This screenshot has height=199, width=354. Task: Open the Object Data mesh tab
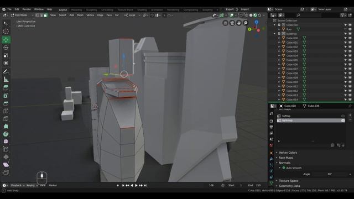click(272, 183)
